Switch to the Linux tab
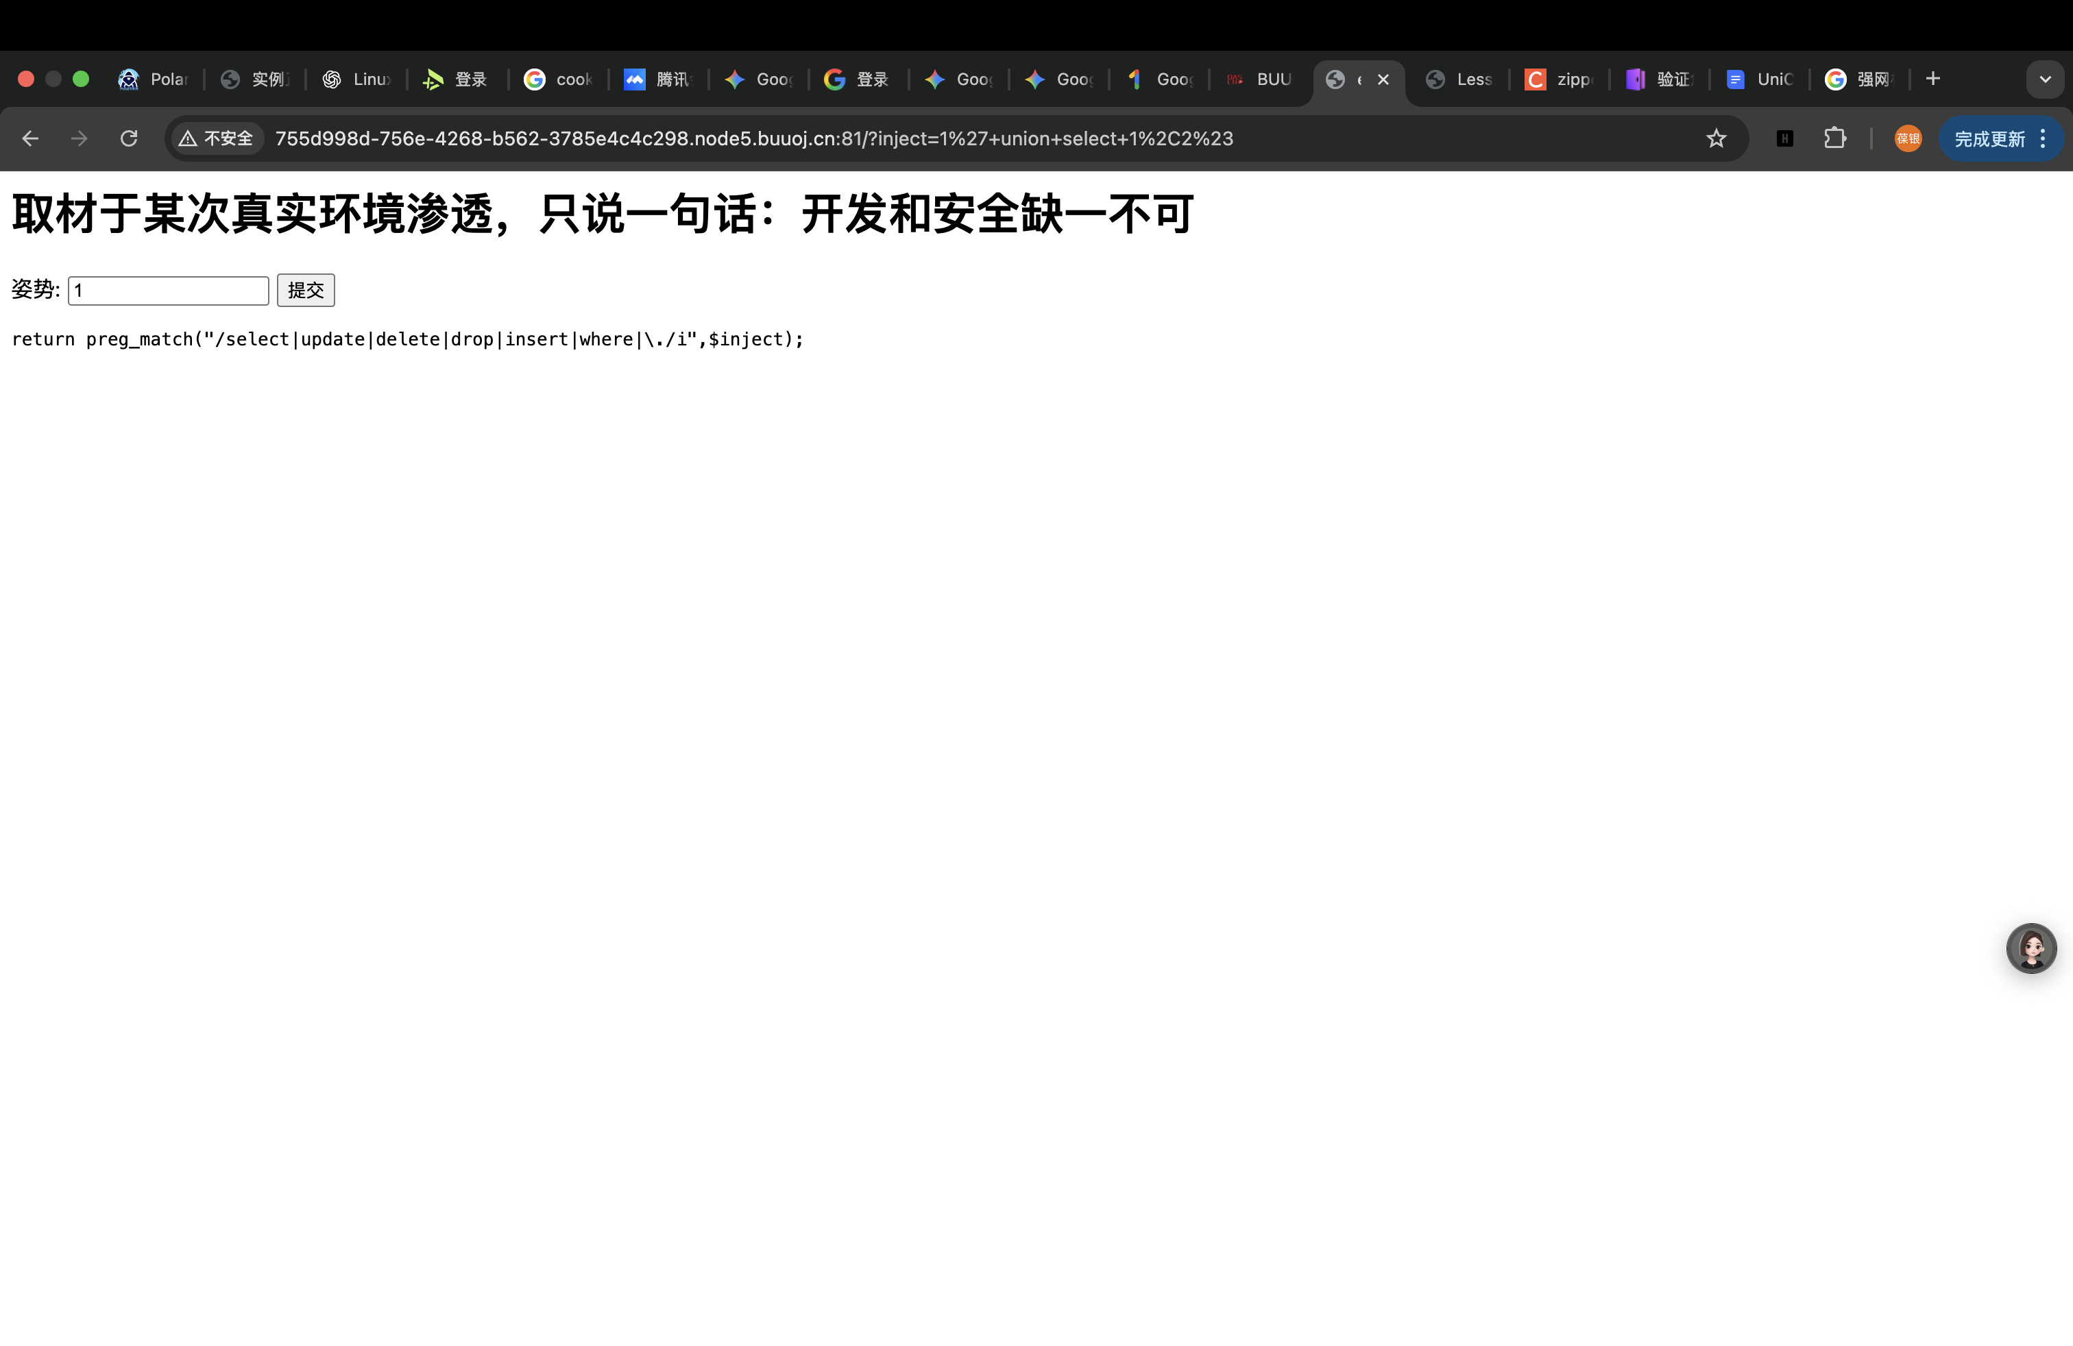 pyautogui.click(x=356, y=79)
